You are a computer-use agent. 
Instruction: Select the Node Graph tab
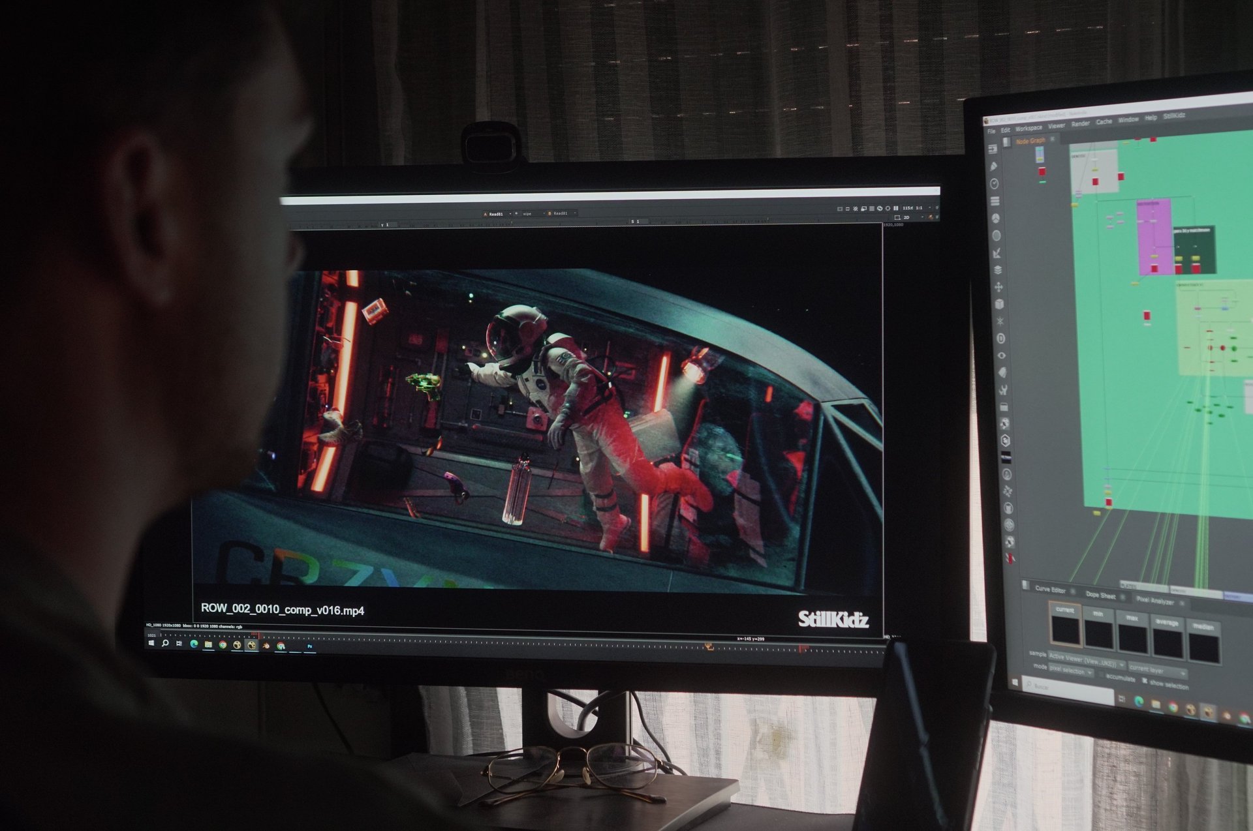[1030, 141]
